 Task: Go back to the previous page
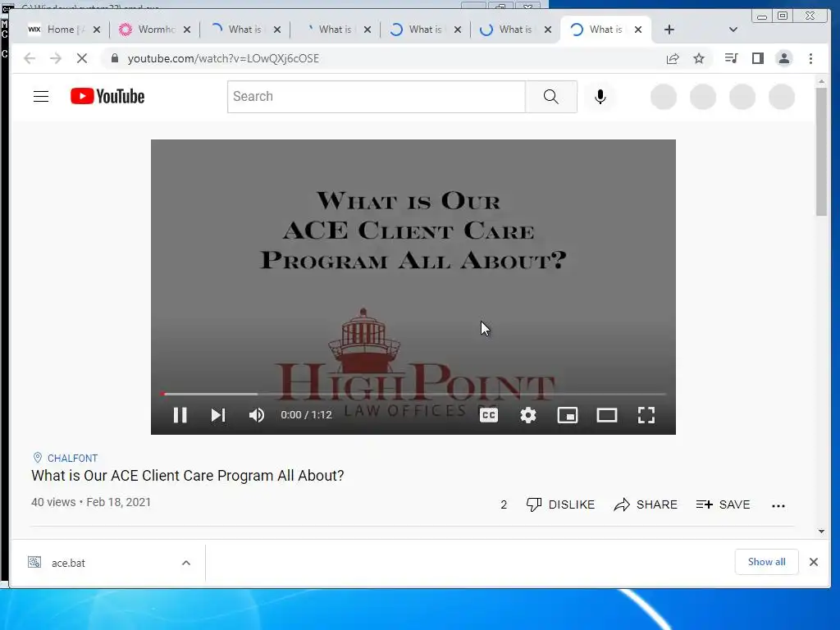[x=30, y=58]
